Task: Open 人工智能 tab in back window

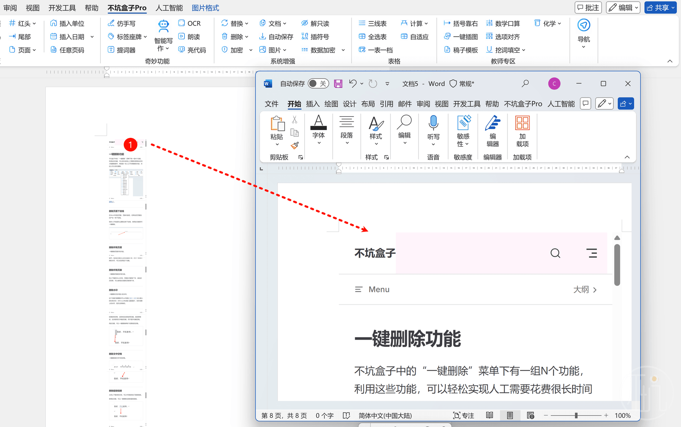Action: click(x=169, y=8)
